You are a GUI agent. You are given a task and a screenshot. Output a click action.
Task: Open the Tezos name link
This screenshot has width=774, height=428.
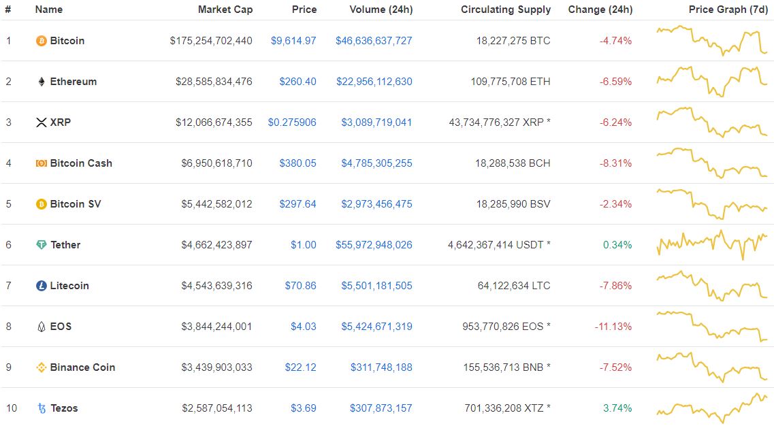[x=64, y=408]
